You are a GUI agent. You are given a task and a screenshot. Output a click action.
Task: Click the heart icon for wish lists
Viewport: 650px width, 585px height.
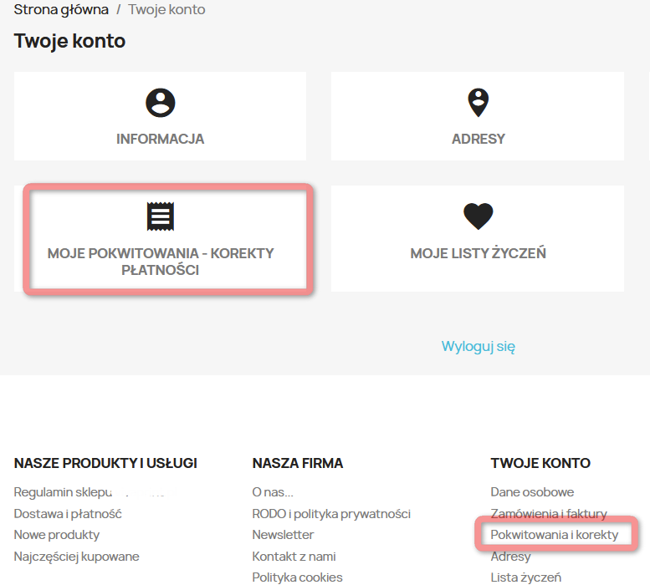click(x=478, y=216)
